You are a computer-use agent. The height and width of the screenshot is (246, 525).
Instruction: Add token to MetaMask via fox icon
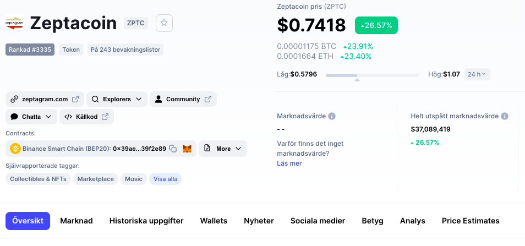tap(188, 149)
